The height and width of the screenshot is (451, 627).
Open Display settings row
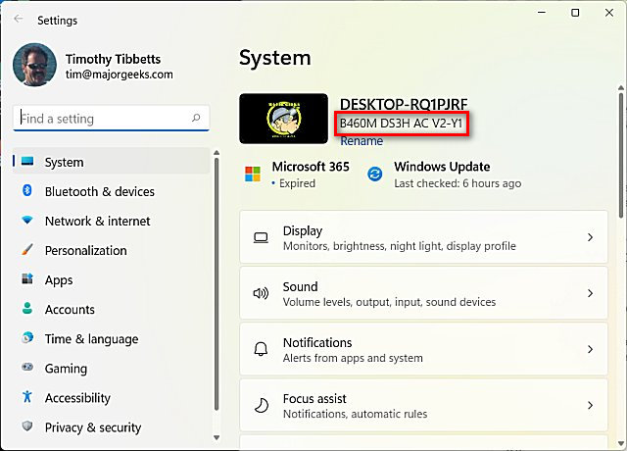click(423, 237)
